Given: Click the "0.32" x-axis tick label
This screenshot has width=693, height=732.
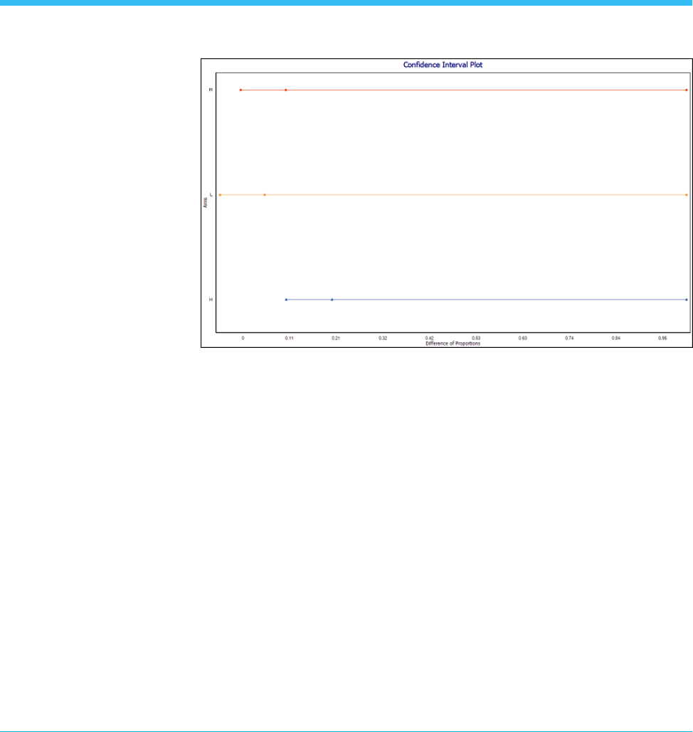Looking at the screenshot, I should pos(383,338).
